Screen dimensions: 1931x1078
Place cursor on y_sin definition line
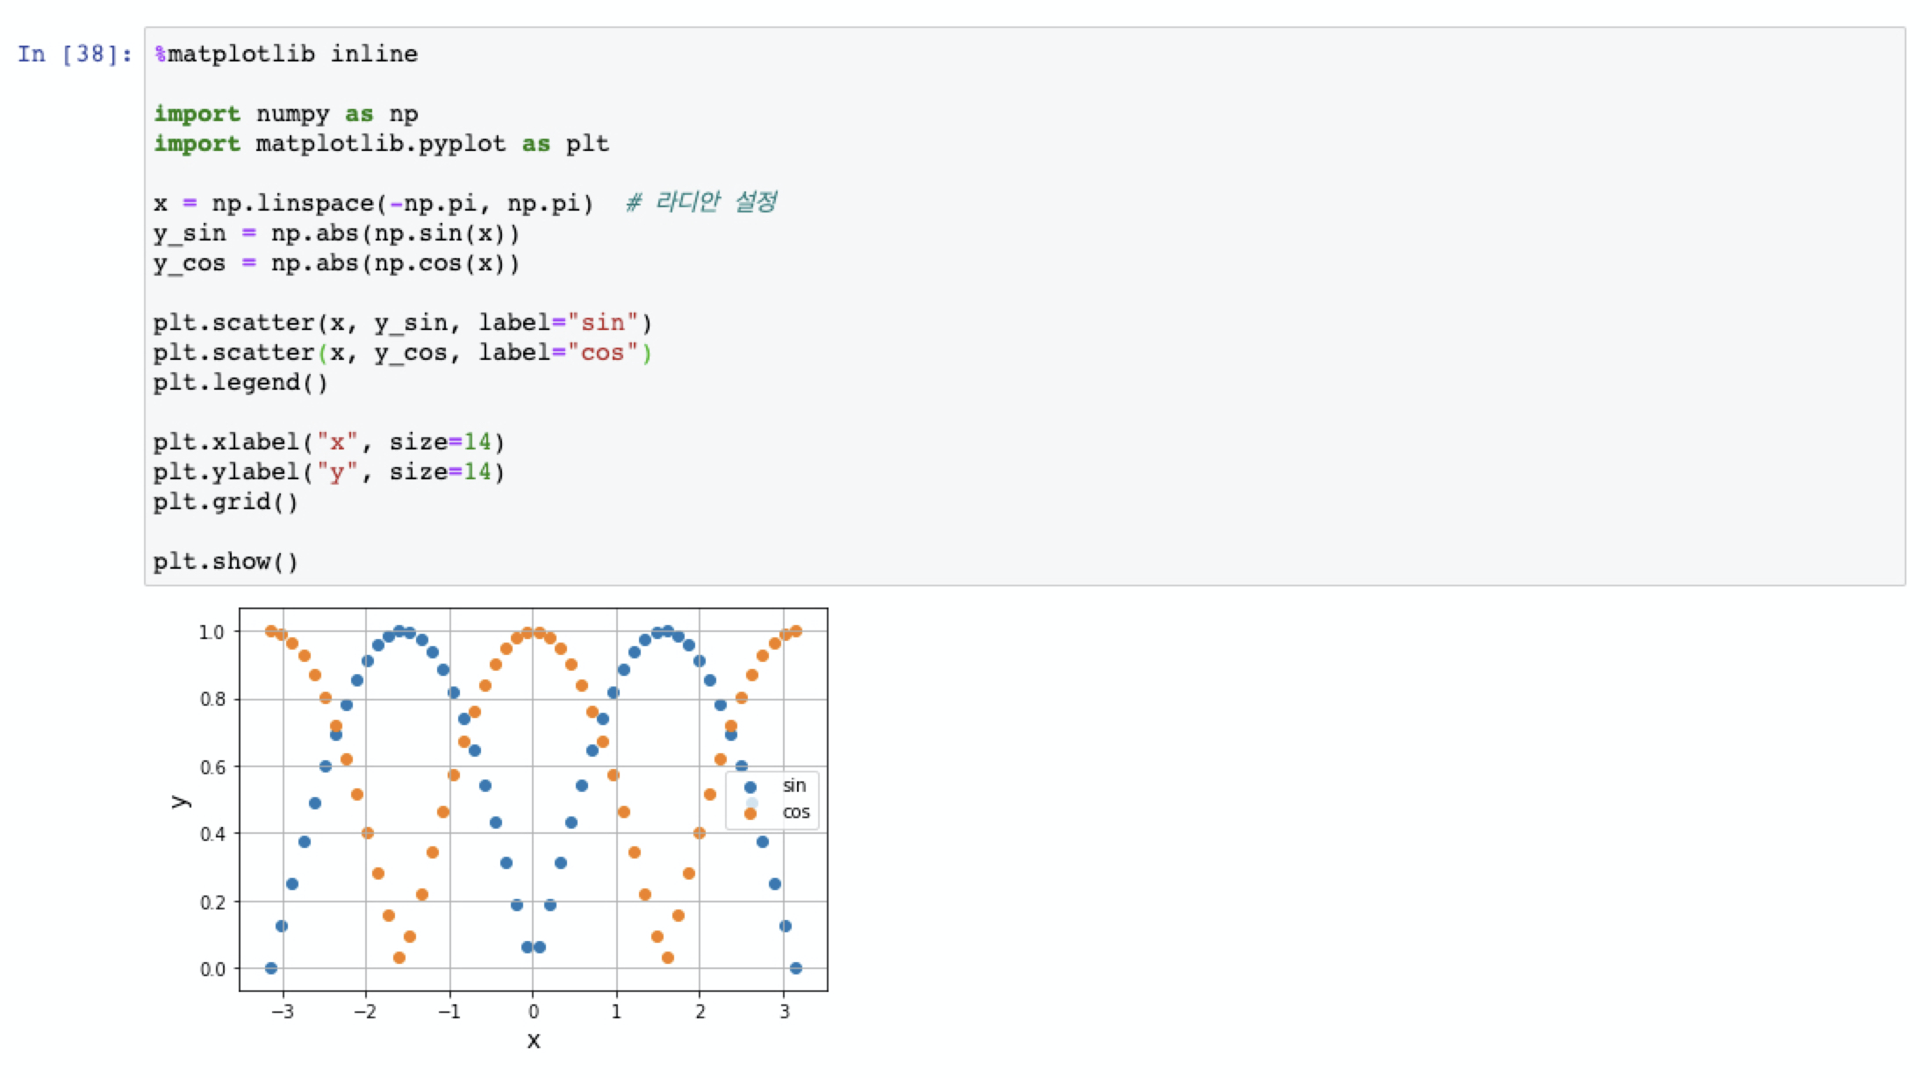(x=336, y=234)
